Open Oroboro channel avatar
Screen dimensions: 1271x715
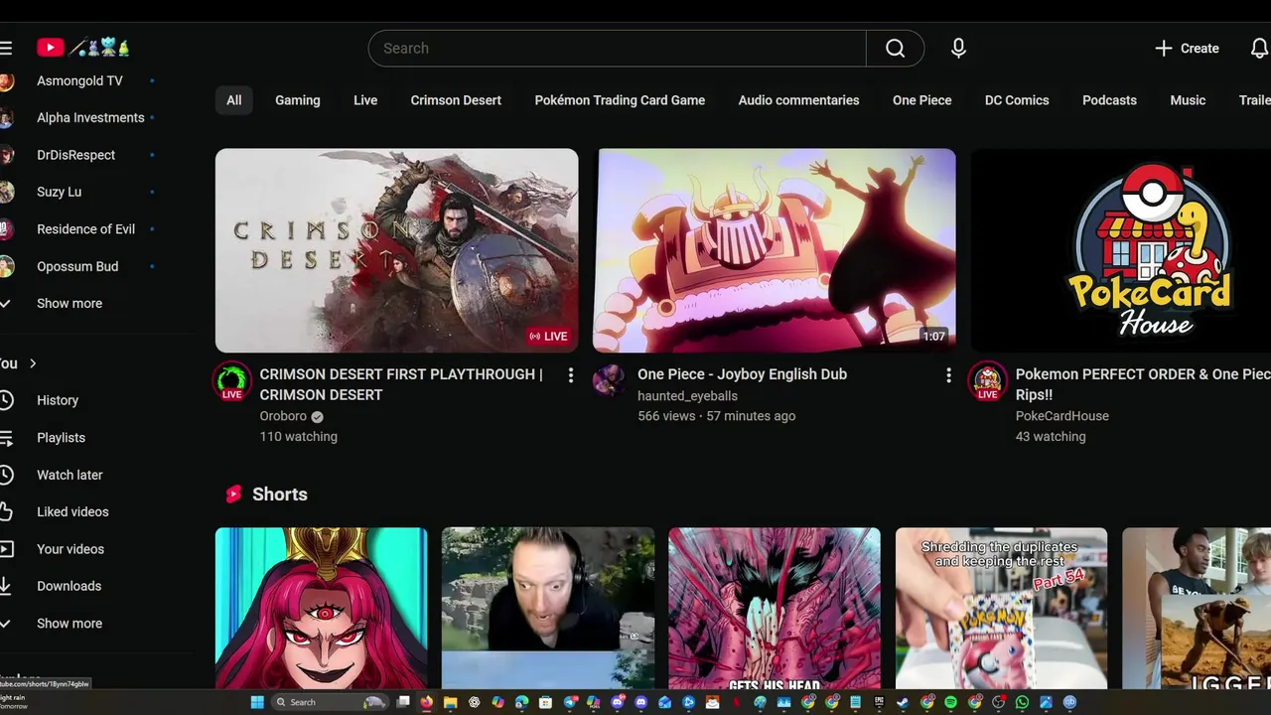click(231, 380)
